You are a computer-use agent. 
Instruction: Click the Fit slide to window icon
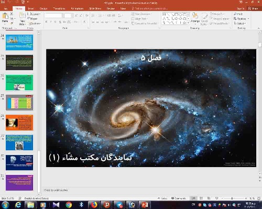[259, 199]
